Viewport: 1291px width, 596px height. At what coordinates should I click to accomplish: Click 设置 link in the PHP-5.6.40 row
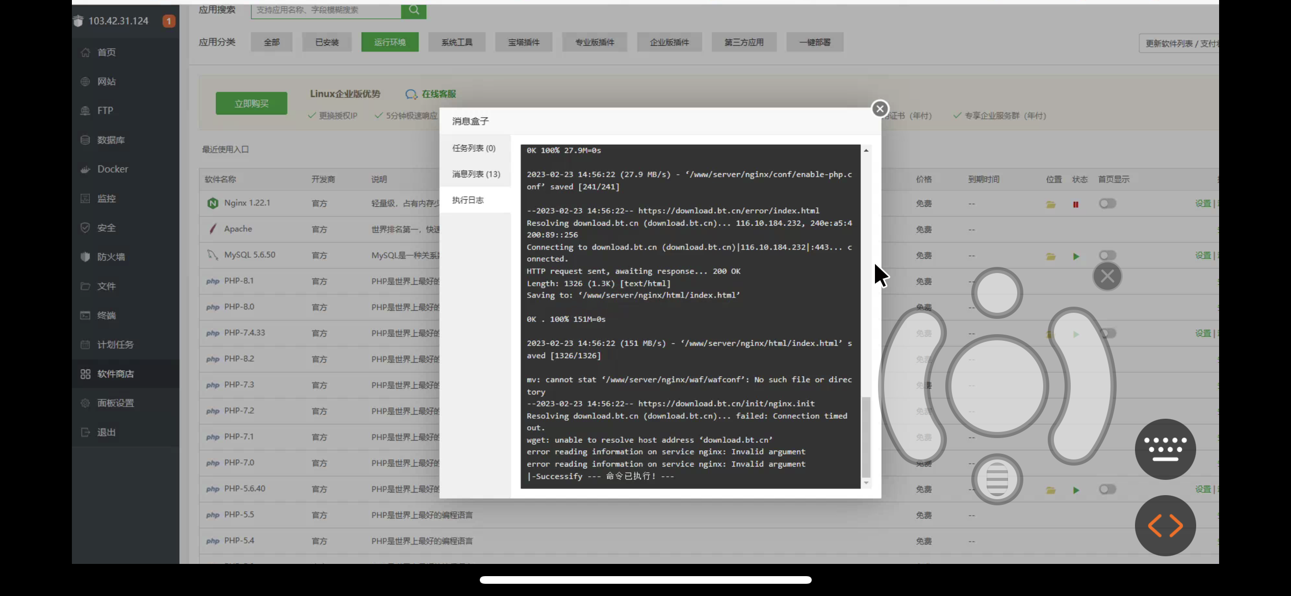point(1203,490)
